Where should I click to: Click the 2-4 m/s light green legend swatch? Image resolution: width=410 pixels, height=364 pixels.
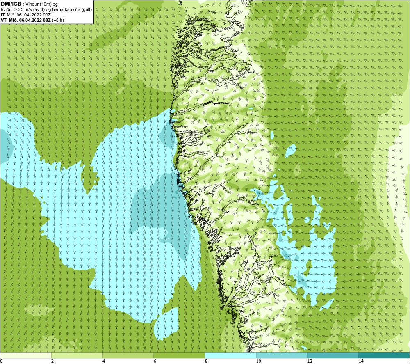77,355
